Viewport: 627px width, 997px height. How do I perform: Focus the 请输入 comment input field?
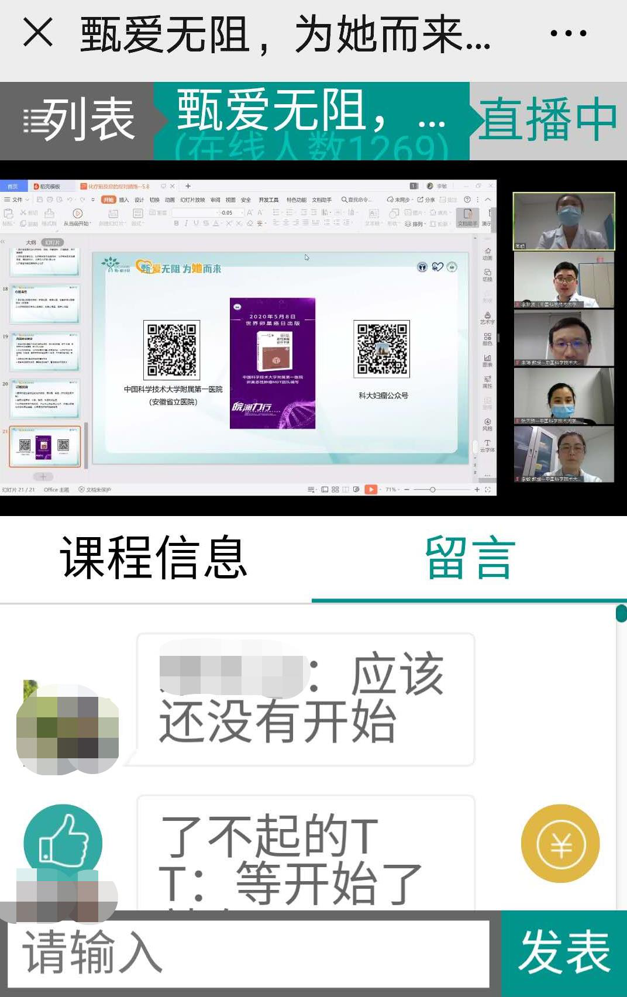click(x=249, y=954)
